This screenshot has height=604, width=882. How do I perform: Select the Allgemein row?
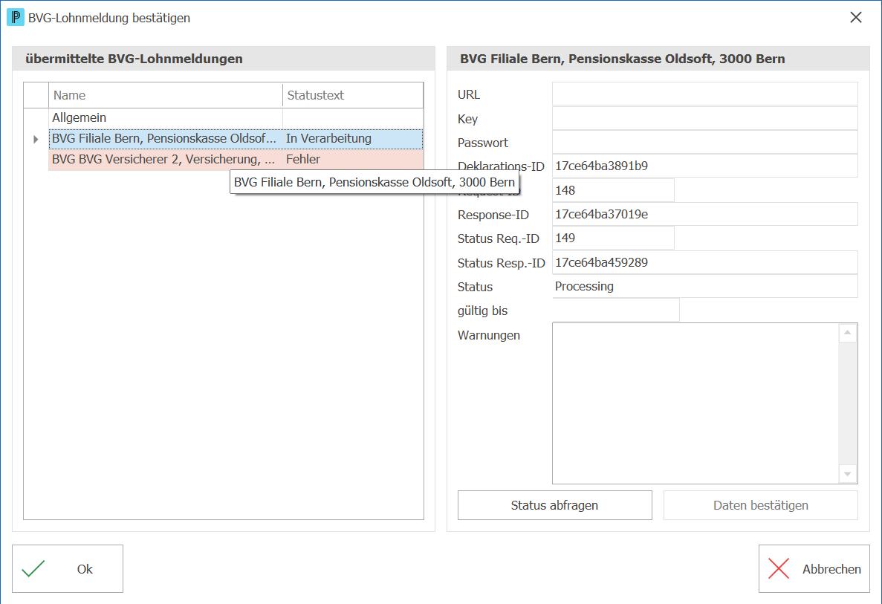(236, 117)
